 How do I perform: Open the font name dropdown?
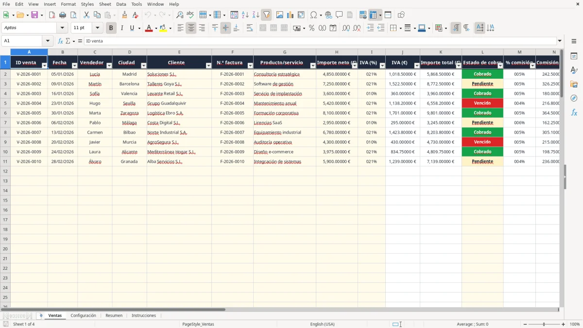pos(62,28)
